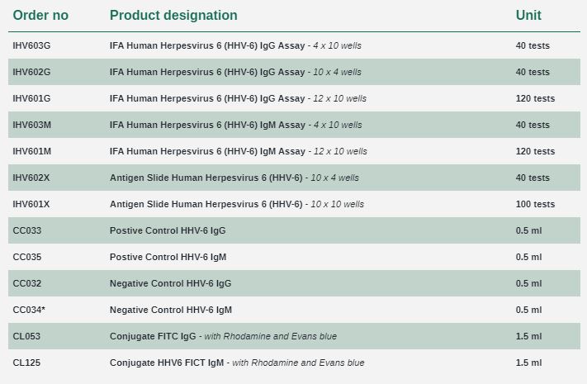The height and width of the screenshot is (384, 587).
Task: Click Antigen Slide 10 x 4 wells entry
Action: coord(234,178)
